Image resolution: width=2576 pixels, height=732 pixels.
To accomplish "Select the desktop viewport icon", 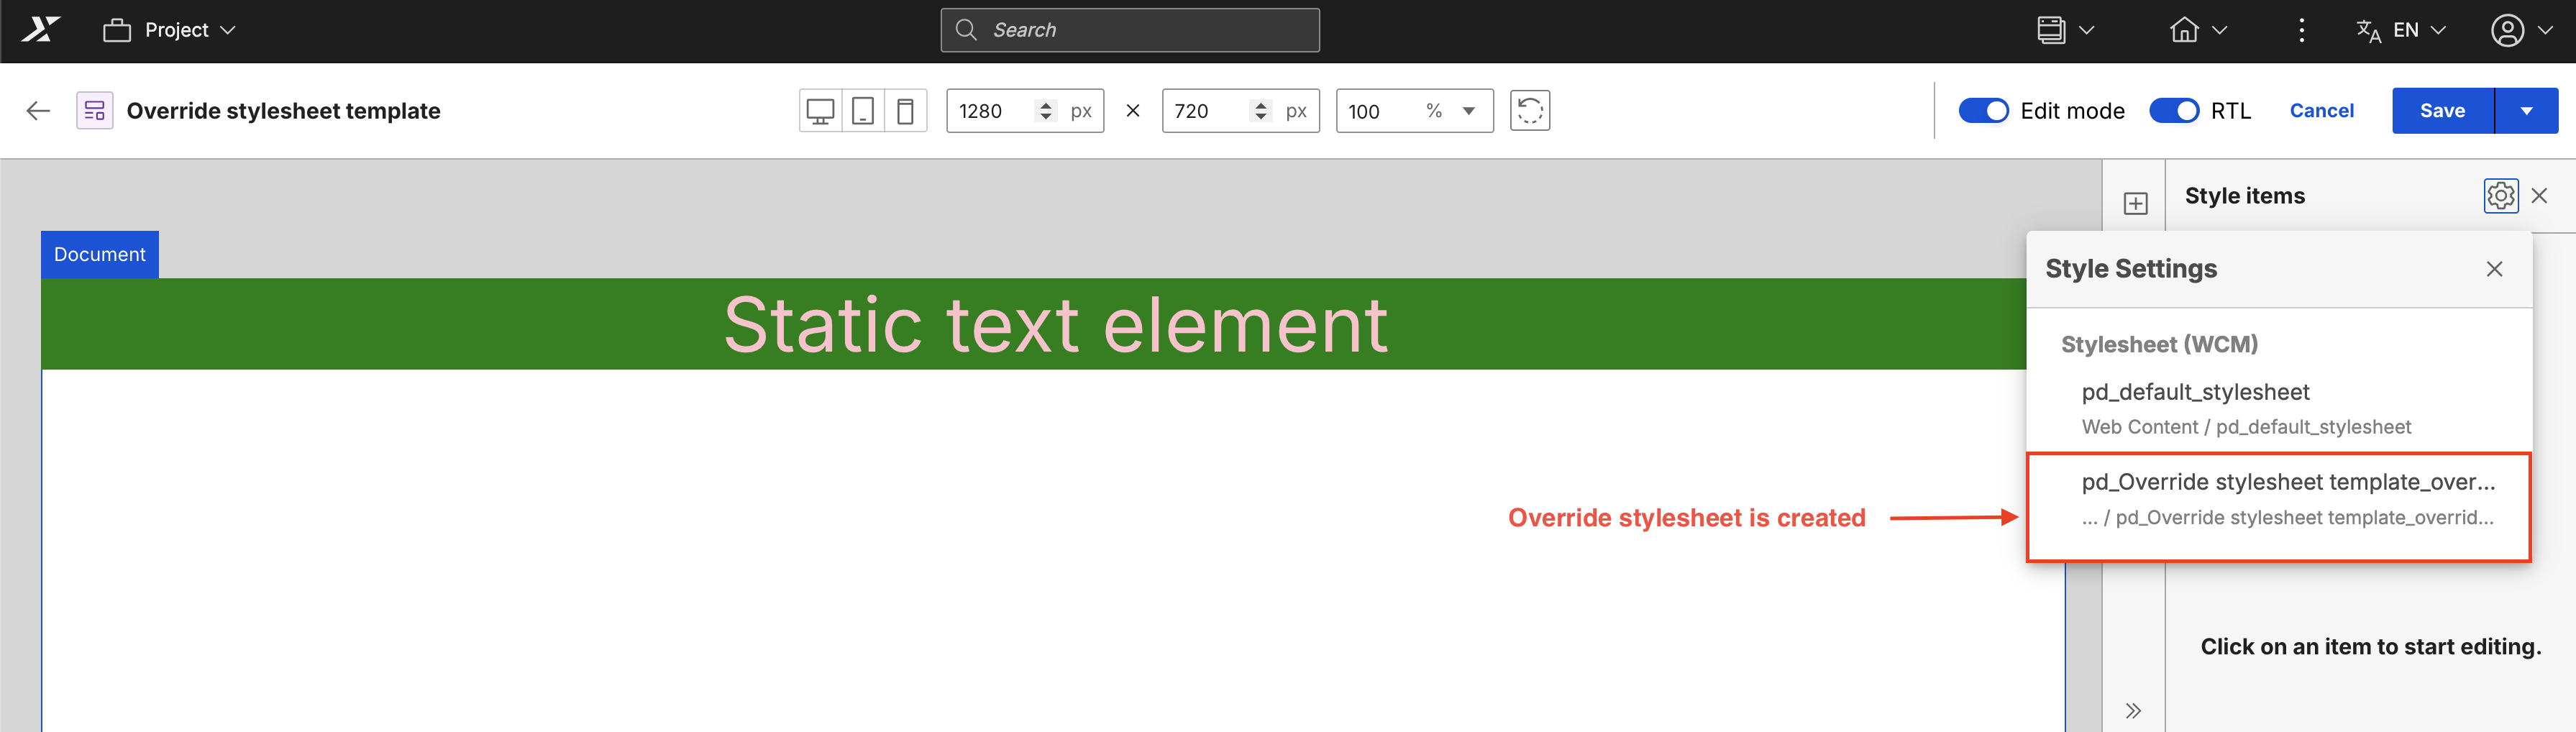I will point(820,111).
